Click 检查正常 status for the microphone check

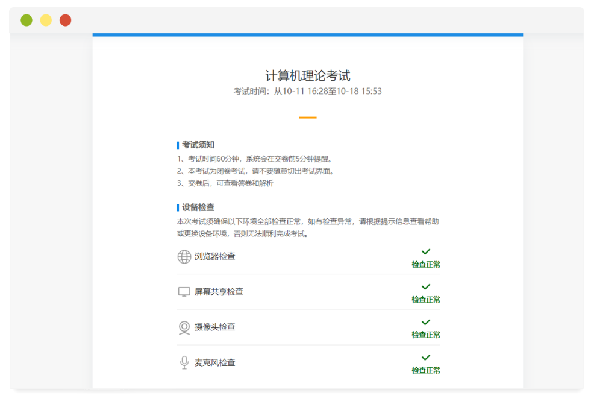(x=426, y=370)
